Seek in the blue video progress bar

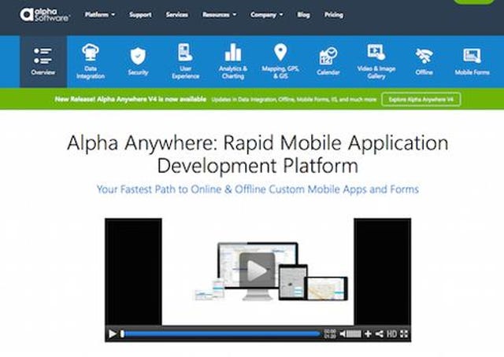tap(221, 334)
